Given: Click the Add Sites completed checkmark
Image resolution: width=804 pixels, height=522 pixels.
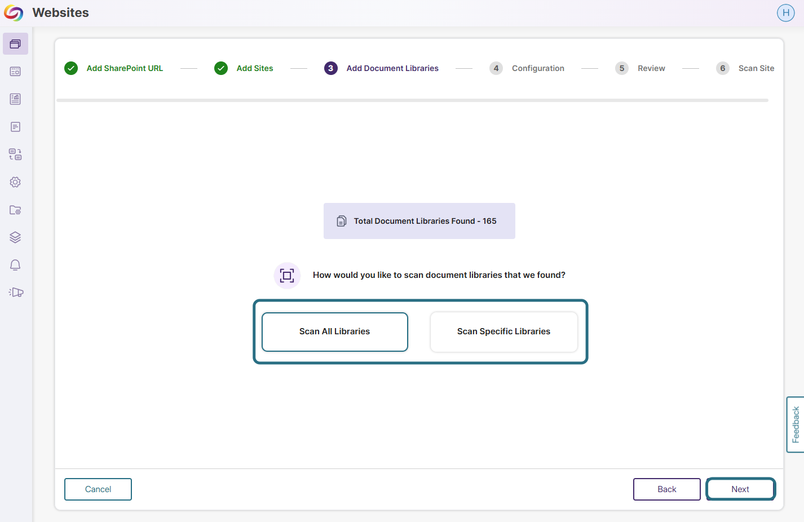Looking at the screenshot, I should pos(221,68).
